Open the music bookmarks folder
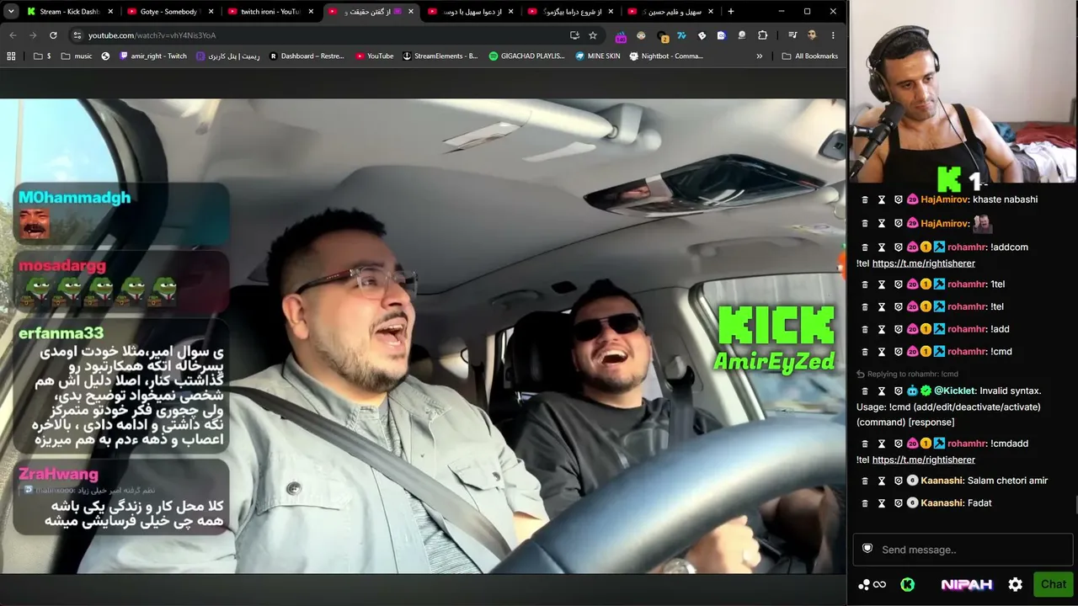Viewport: 1078px width, 606px height. tap(77, 56)
